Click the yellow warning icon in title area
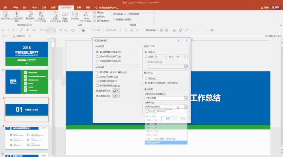This screenshot has width=283, height=157. coord(262,8)
